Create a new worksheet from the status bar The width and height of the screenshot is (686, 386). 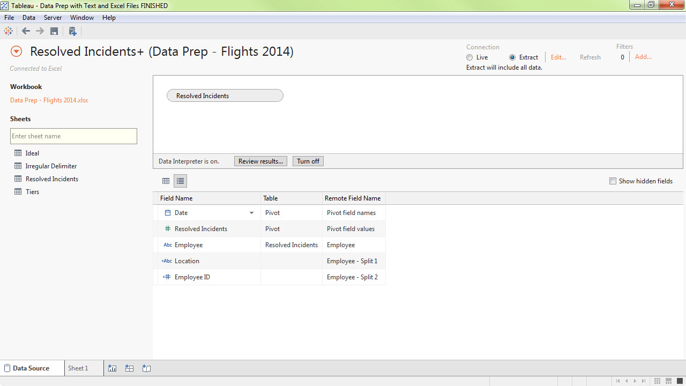pyautogui.click(x=112, y=368)
